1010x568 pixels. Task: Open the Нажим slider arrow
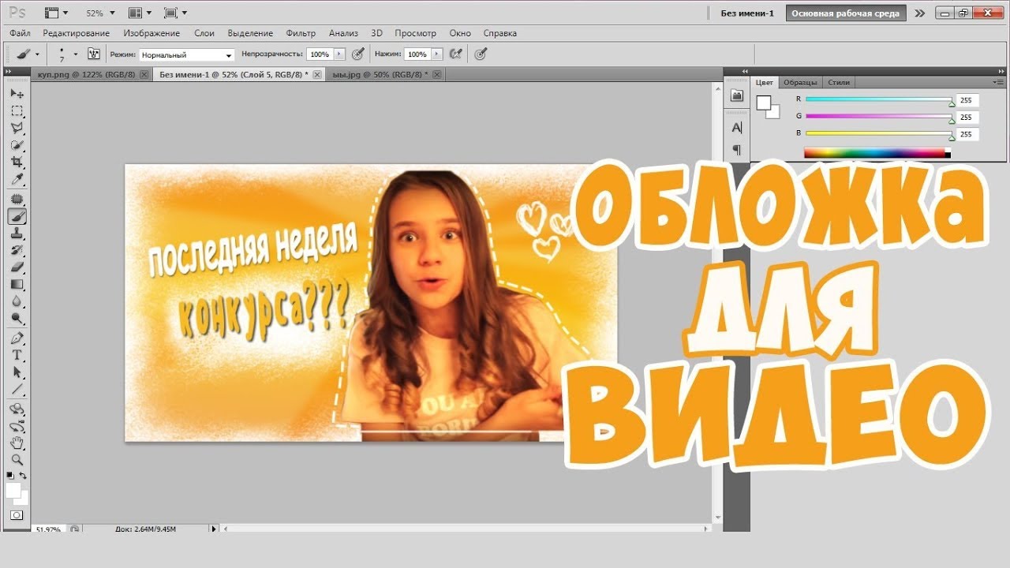tap(436, 54)
